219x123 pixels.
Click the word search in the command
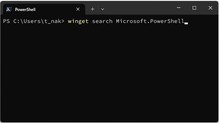click(x=102, y=21)
